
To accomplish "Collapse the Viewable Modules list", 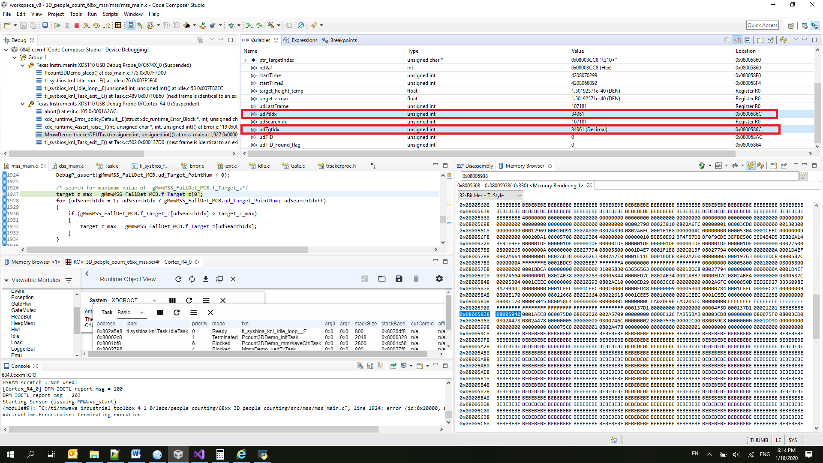I will point(6,280).
